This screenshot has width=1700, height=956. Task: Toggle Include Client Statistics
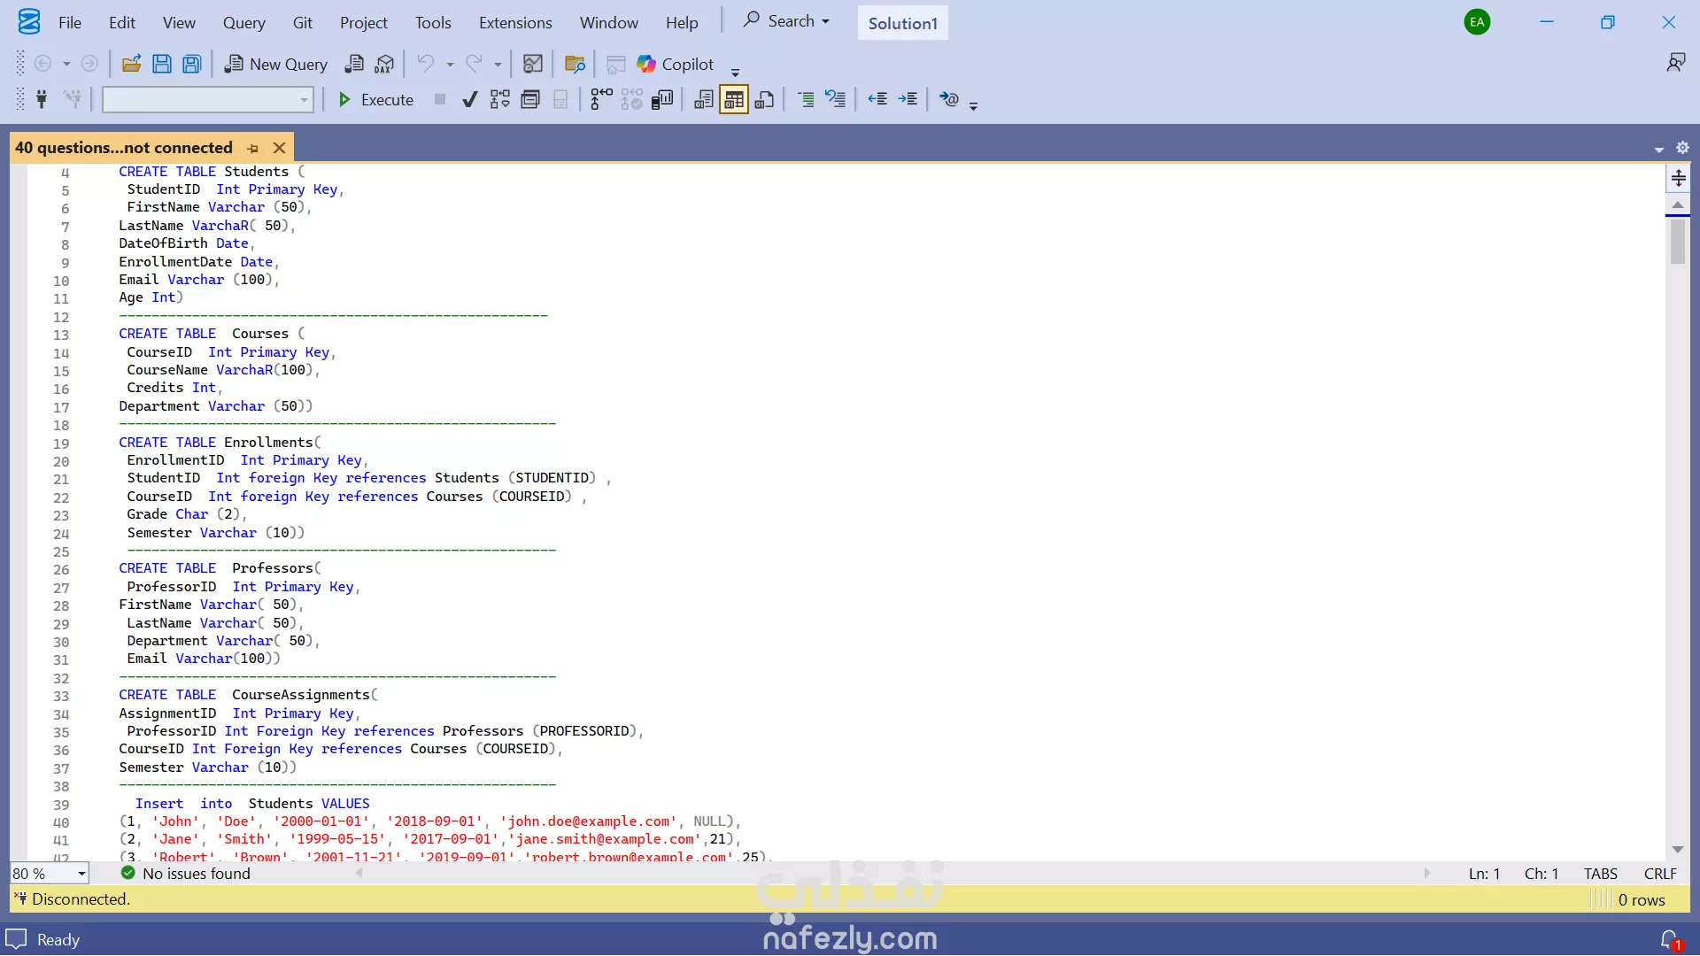[x=661, y=99]
